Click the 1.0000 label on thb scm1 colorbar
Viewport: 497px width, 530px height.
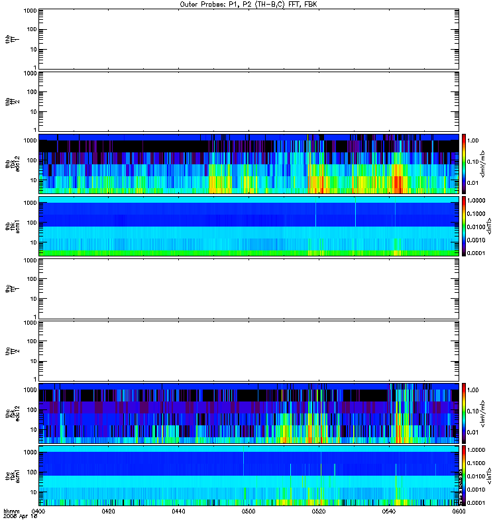[476, 201]
